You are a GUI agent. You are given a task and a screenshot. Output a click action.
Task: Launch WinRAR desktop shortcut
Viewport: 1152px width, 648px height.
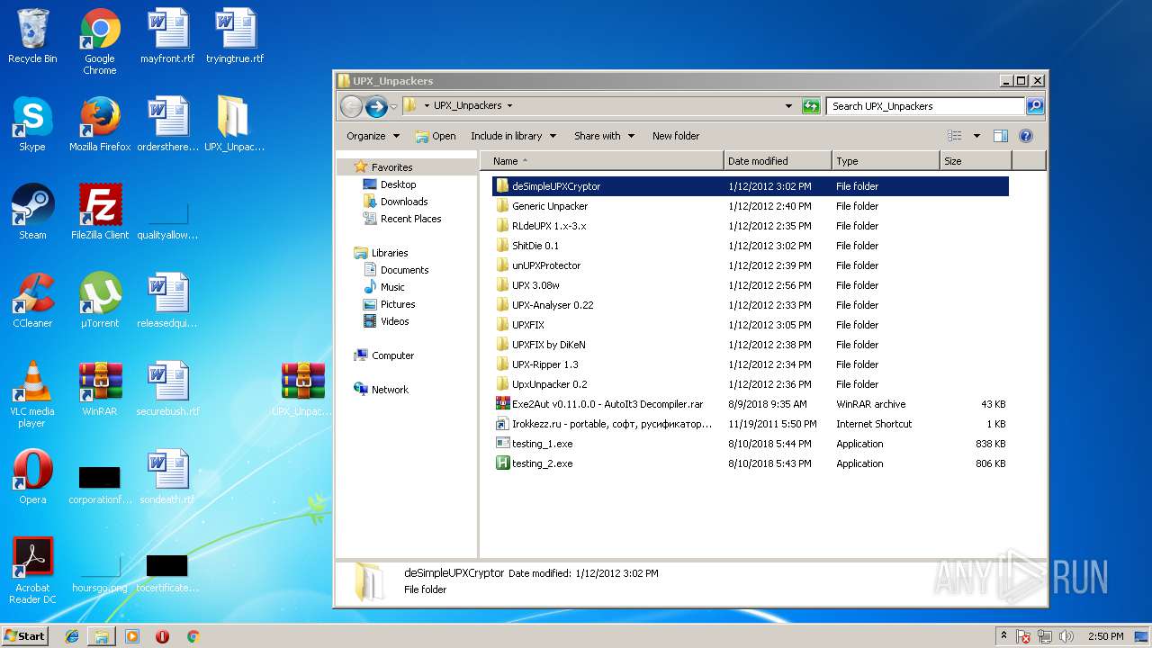tap(100, 389)
